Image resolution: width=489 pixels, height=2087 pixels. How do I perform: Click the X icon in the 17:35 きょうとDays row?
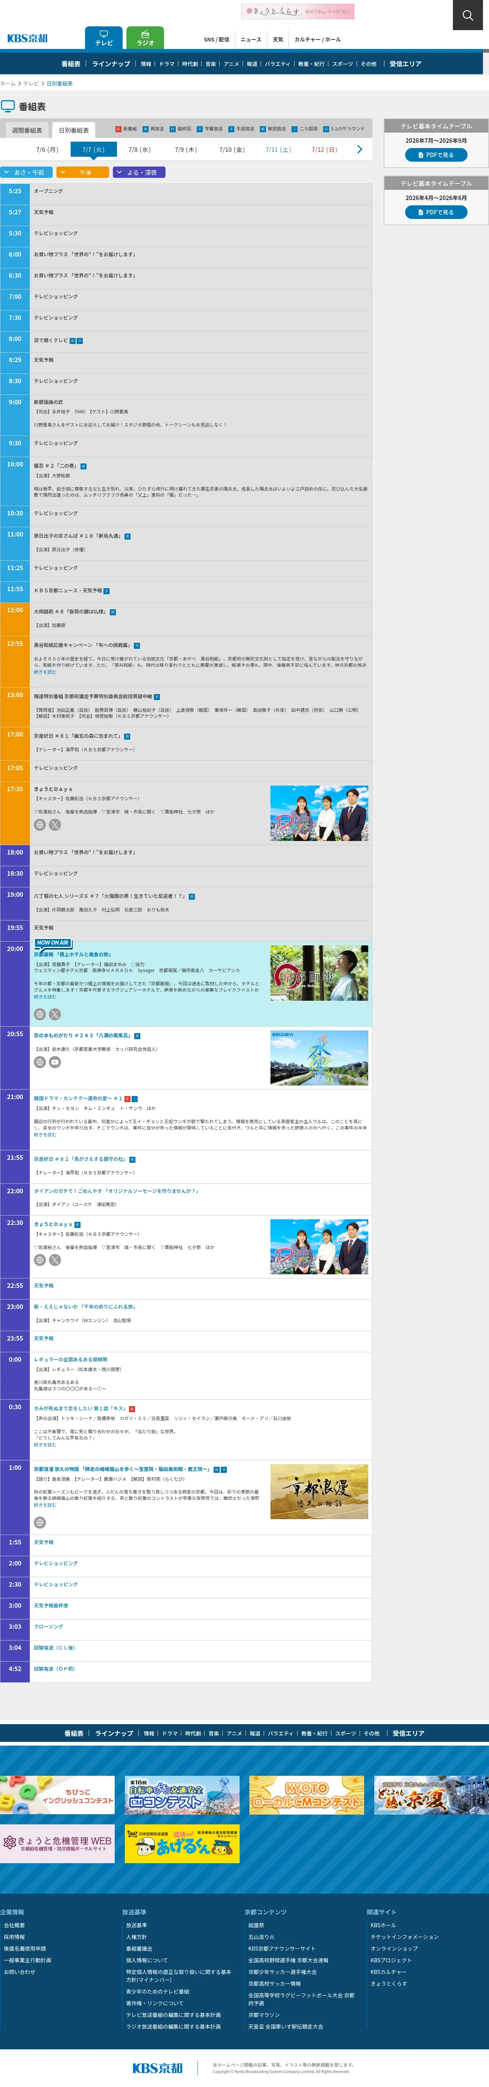pyautogui.click(x=55, y=825)
